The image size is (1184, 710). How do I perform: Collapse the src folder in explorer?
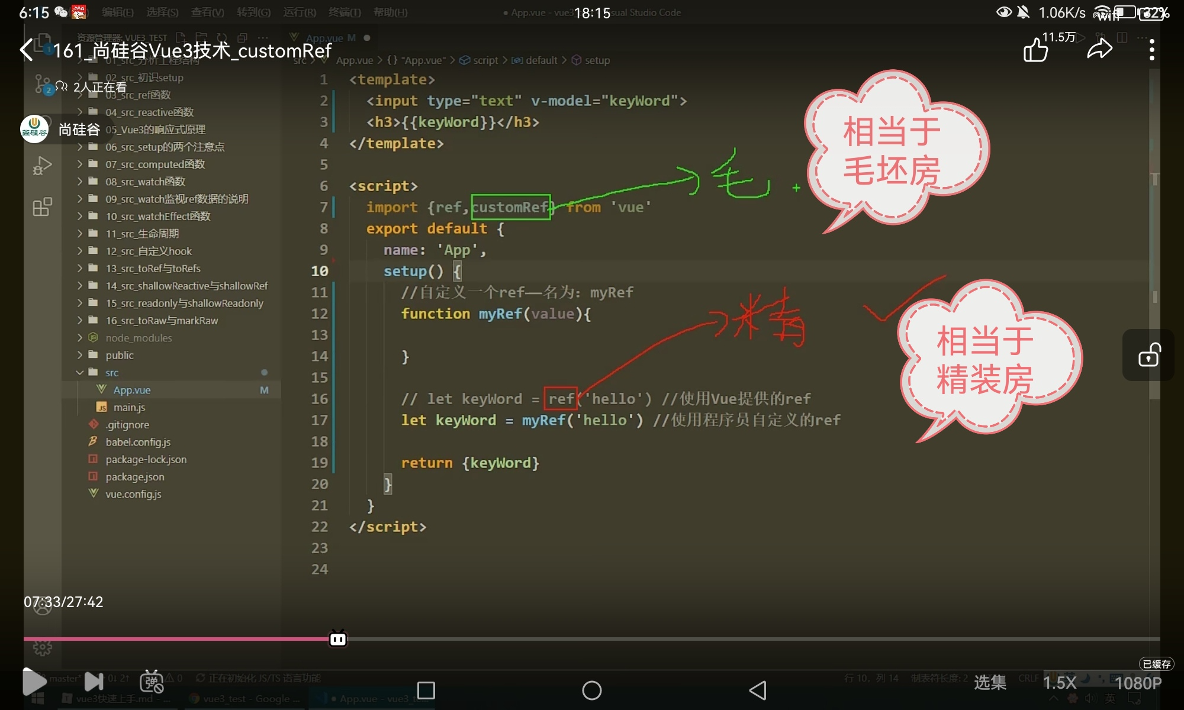[x=112, y=373]
